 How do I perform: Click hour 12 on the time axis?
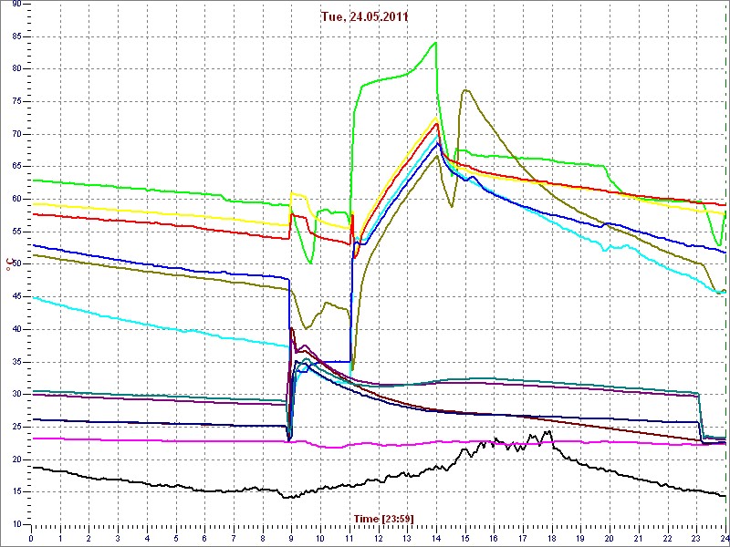(378, 538)
